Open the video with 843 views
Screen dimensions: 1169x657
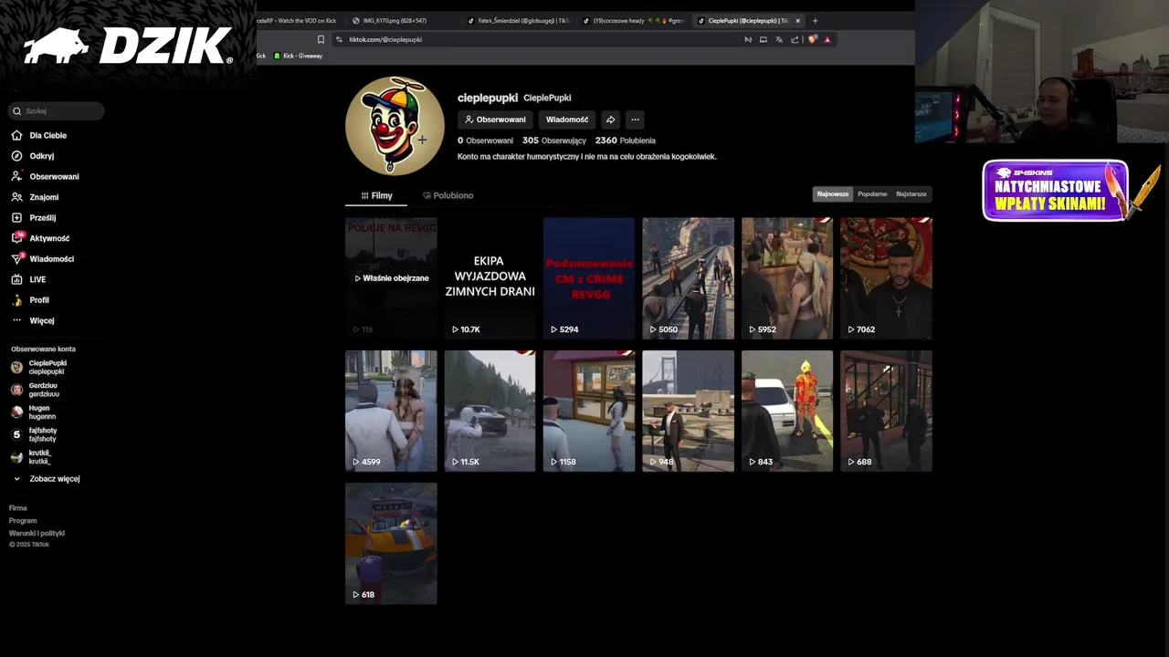pyautogui.click(x=787, y=411)
